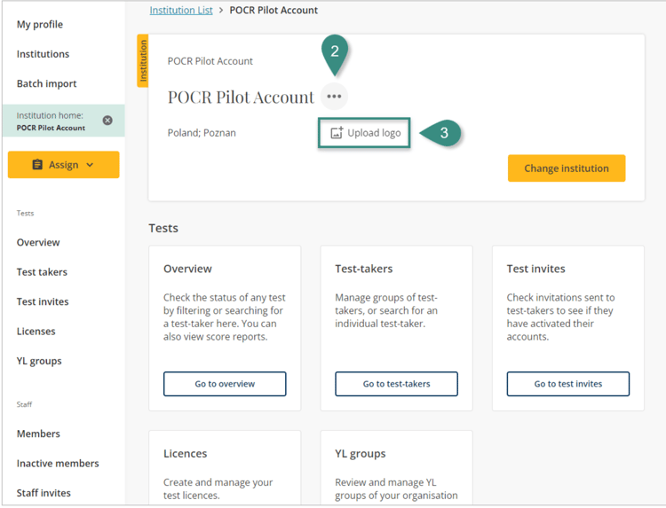Open Staff invites in the sidebar
The height and width of the screenshot is (508, 666).
[x=44, y=493]
